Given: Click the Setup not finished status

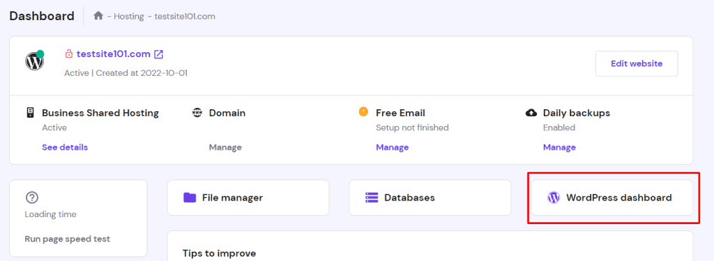Looking at the screenshot, I should 412,128.
